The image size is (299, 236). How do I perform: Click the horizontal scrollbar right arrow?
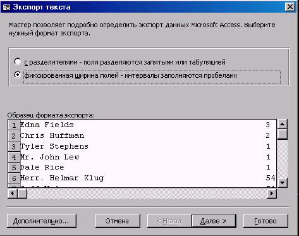[272, 193]
